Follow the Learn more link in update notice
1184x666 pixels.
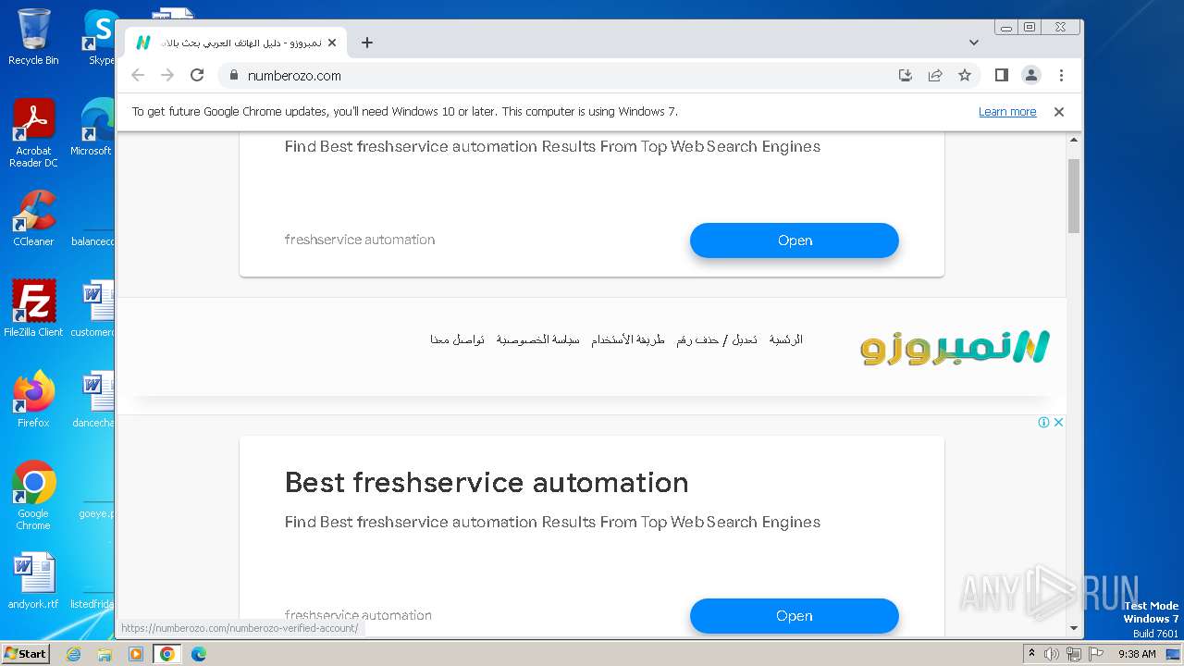point(1007,112)
